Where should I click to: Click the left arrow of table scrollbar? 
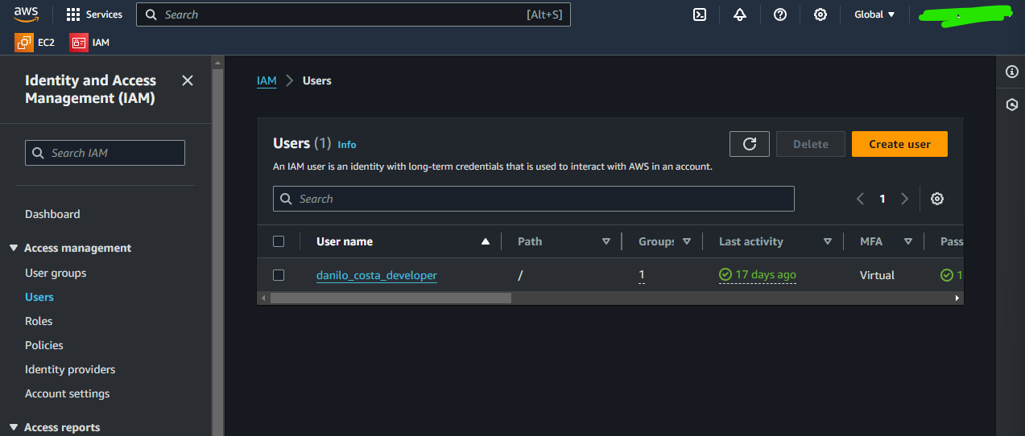pos(262,298)
